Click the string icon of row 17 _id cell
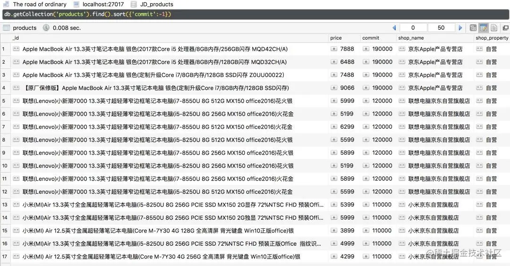The image size is (510, 266). (16, 257)
